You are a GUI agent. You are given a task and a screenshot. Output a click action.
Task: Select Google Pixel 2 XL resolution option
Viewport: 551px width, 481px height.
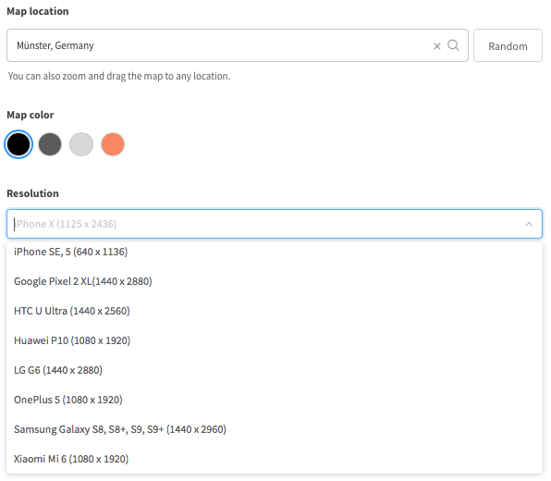click(275, 281)
